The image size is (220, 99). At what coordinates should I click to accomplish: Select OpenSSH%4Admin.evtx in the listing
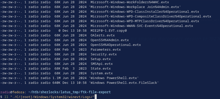click(109, 40)
